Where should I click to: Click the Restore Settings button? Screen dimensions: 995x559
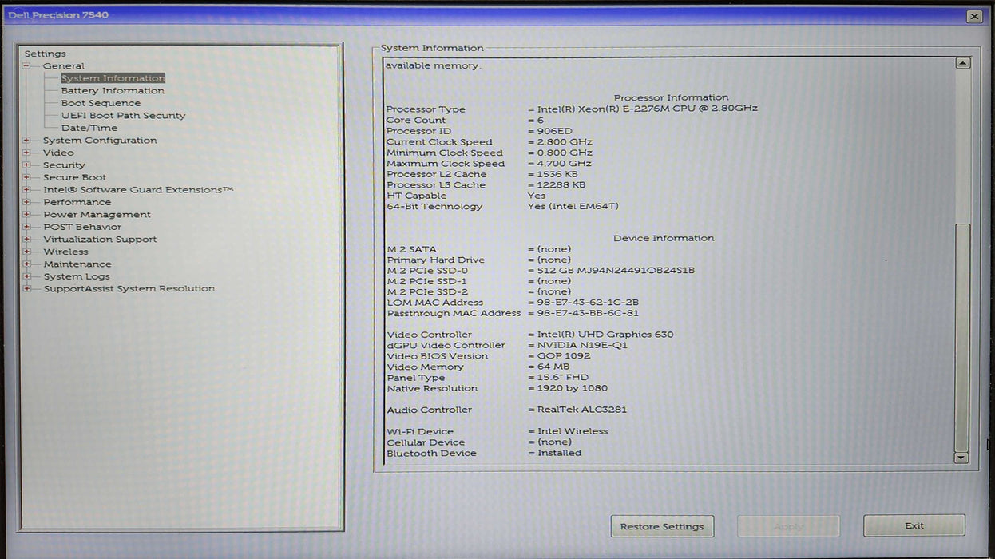pos(662,526)
